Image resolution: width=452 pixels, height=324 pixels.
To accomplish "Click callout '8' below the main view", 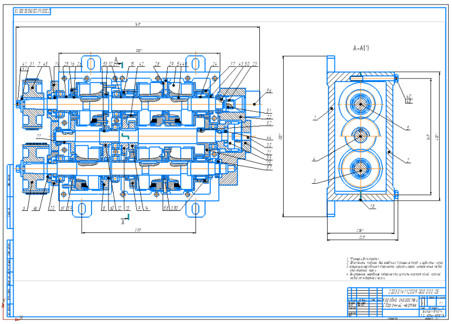I will [104, 208].
